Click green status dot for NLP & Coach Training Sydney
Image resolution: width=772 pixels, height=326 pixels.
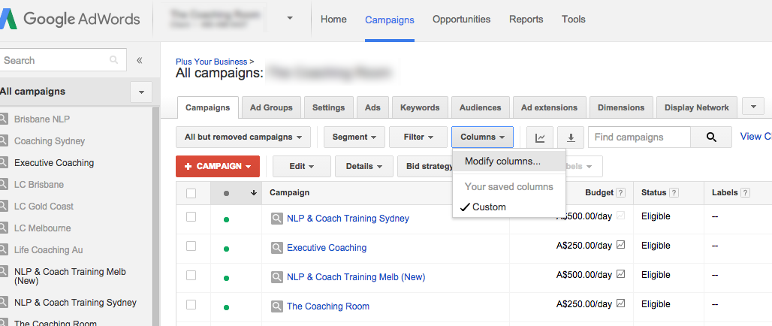(x=226, y=219)
